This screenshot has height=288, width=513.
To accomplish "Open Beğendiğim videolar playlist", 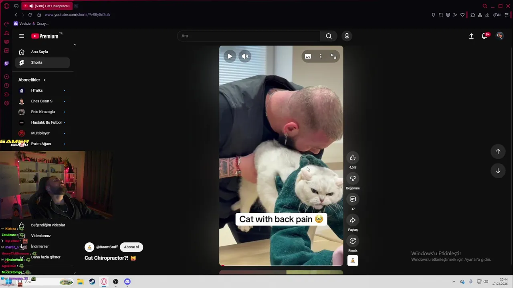I will (x=42, y=225).
